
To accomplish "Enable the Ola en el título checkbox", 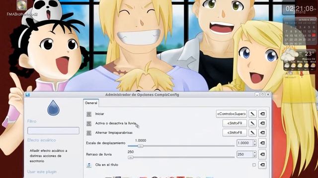I will tap(254, 165).
